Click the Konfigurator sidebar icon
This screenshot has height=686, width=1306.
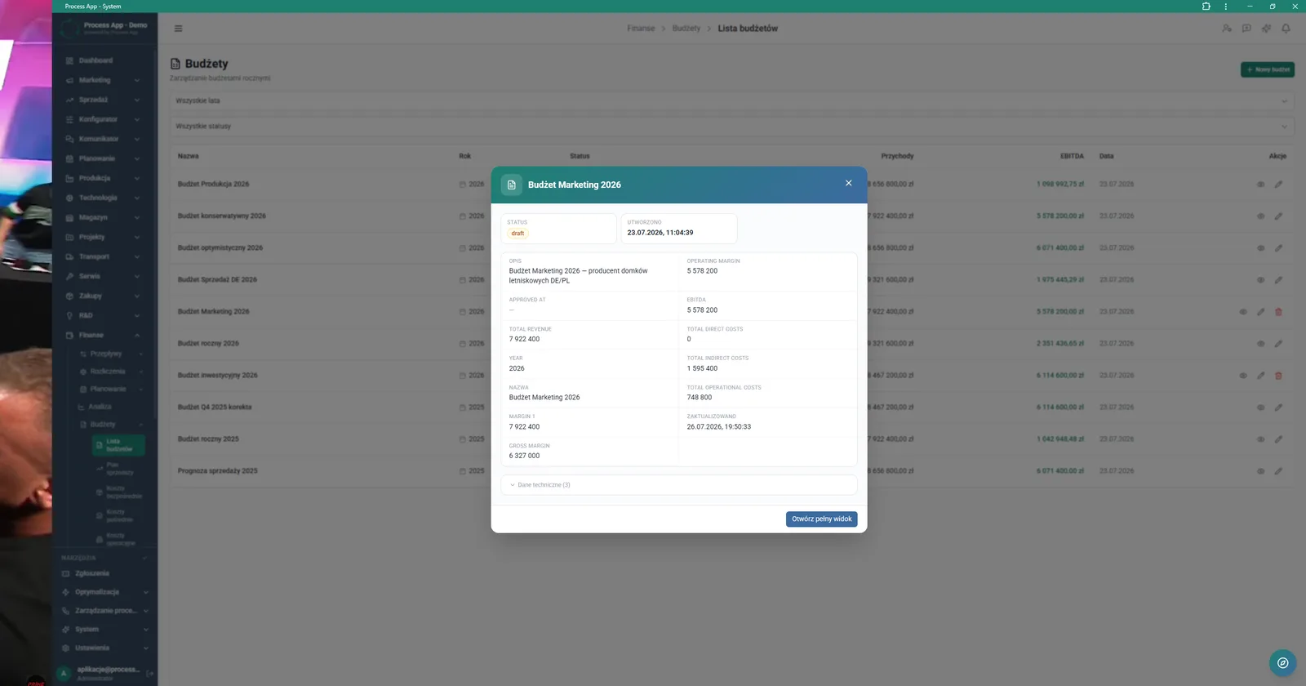coord(69,119)
